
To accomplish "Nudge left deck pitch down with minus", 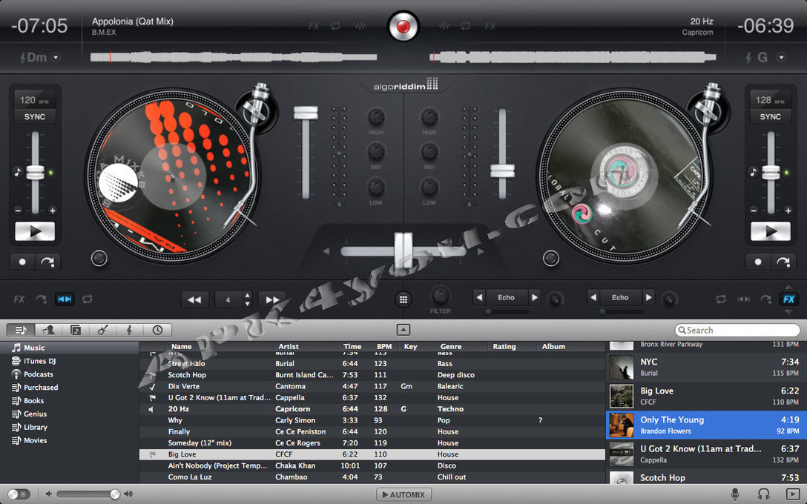I will tap(18, 210).
